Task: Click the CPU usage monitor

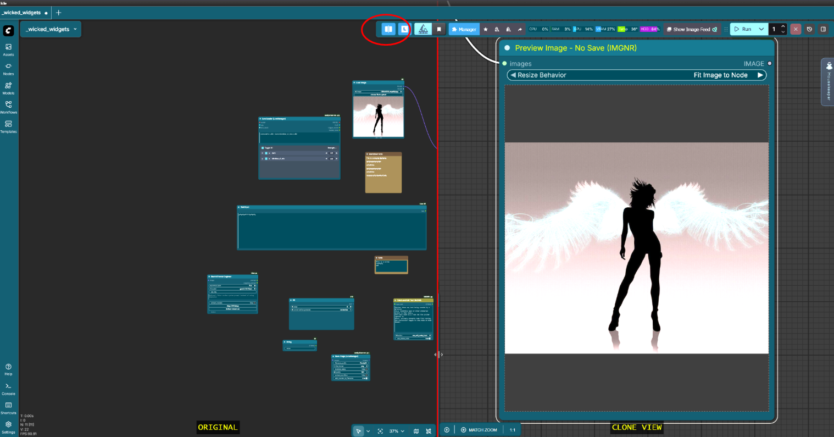Action: tap(538, 29)
